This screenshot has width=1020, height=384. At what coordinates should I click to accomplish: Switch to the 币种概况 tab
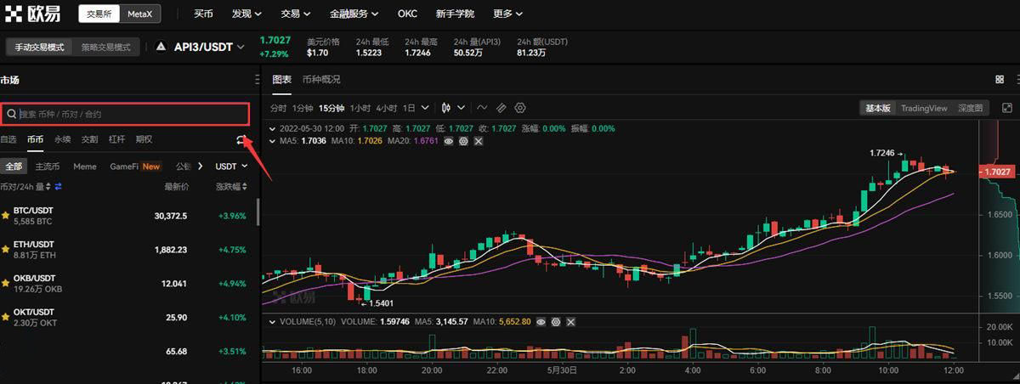click(x=321, y=79)
